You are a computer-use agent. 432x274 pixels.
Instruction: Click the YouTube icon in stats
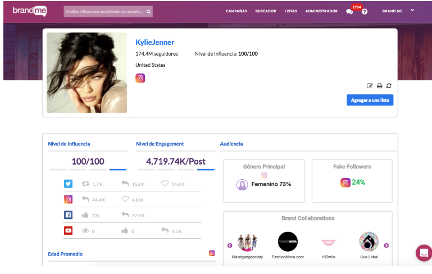click(69, 231)
